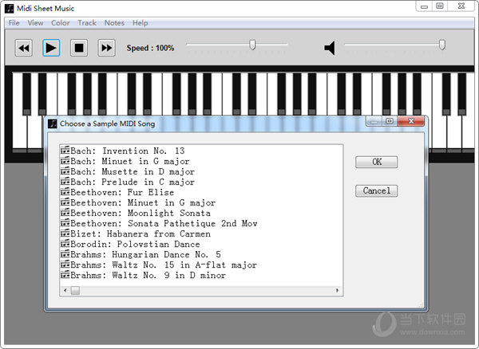Click Cancel in the sample song dialog

pos(377,190)
